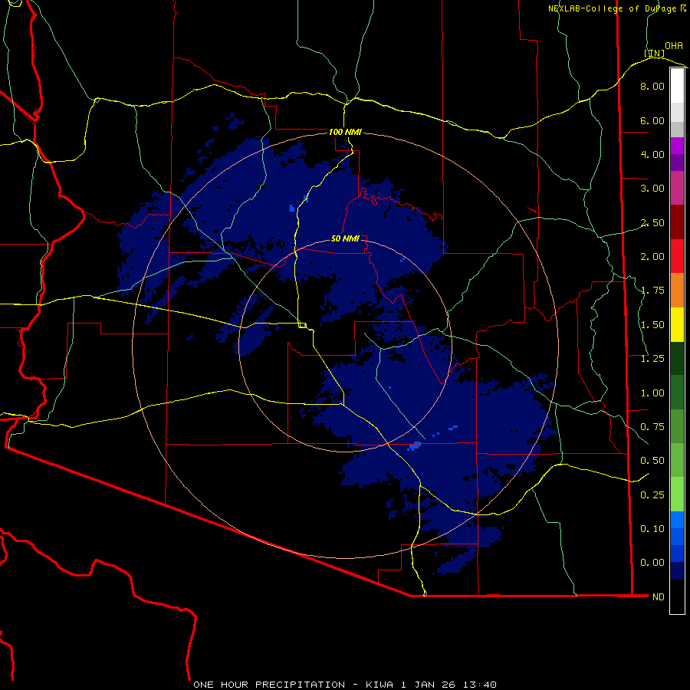Pick the dark maroon legend swatch

677,222
